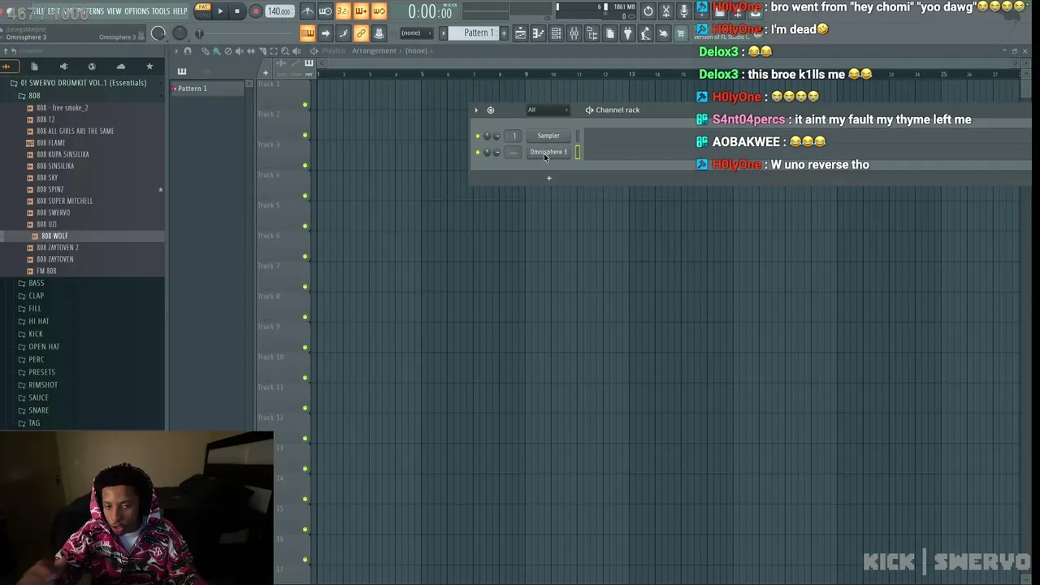This screenshot has width=1040, height=585.
Task: Open the Mixer view icon
Action: [x=574, y=33]
